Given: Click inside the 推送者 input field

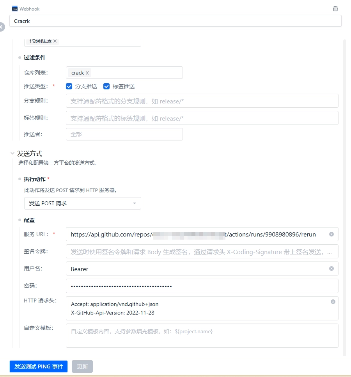Looking at the screenshot, I should pyautogui.click(x=124, y=134).
